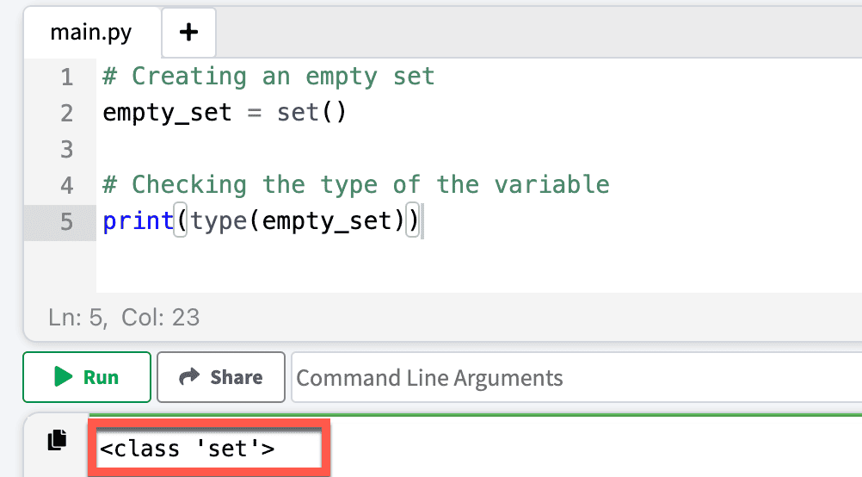Click line number 3 in the gutter
The image size is (862, 477).
click(x=67, y=150)
